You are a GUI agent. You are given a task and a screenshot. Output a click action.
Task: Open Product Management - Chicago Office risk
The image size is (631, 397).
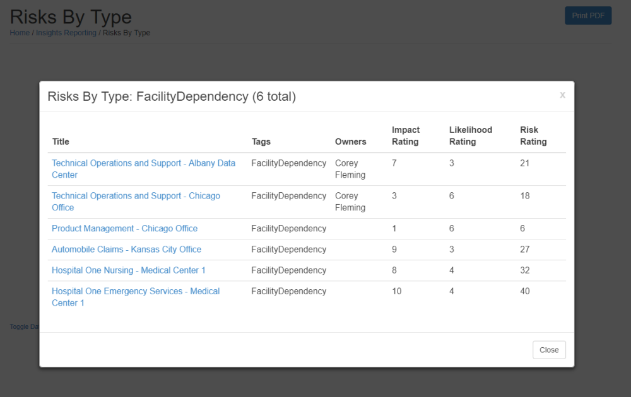(x=125, y=228)
